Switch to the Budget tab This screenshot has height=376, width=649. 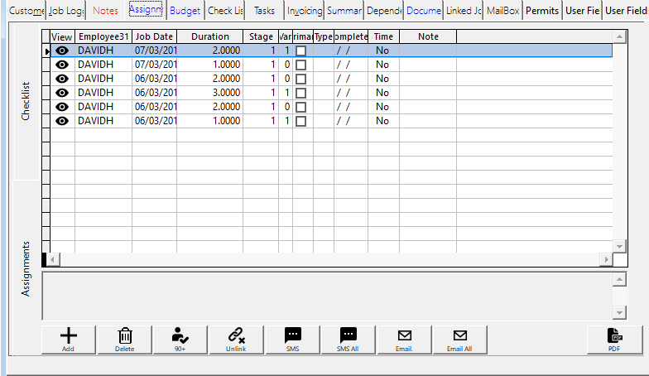(185, 11)
